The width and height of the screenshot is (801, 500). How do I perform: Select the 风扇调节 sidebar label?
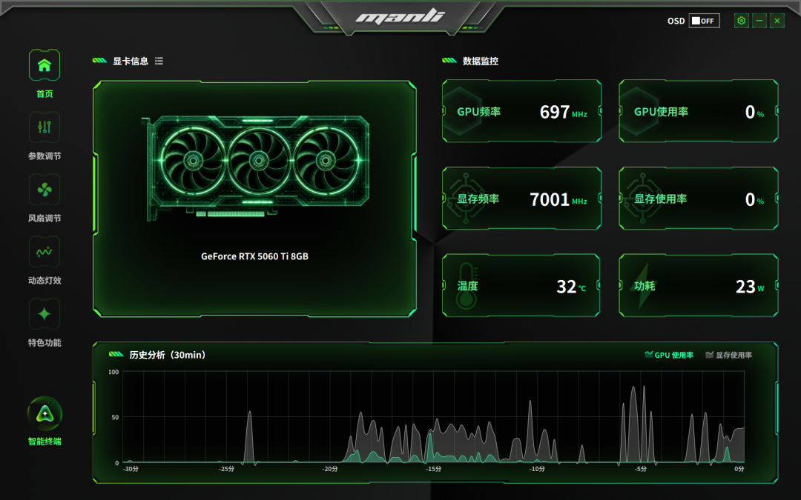pos(44,219)
